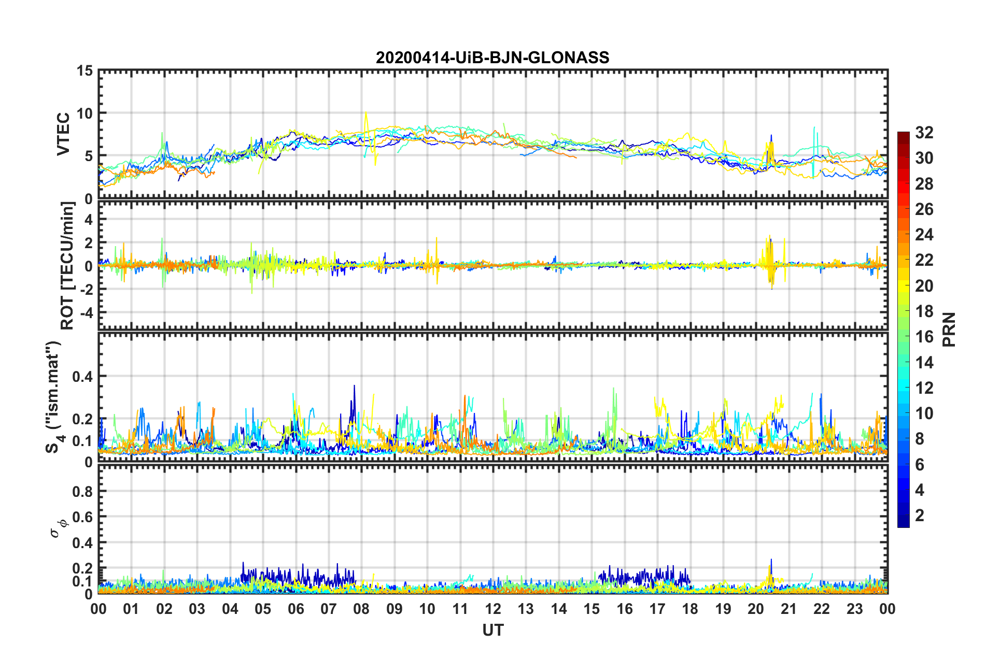Click the ROT [TECU/min] axis label

click(67, 266)
